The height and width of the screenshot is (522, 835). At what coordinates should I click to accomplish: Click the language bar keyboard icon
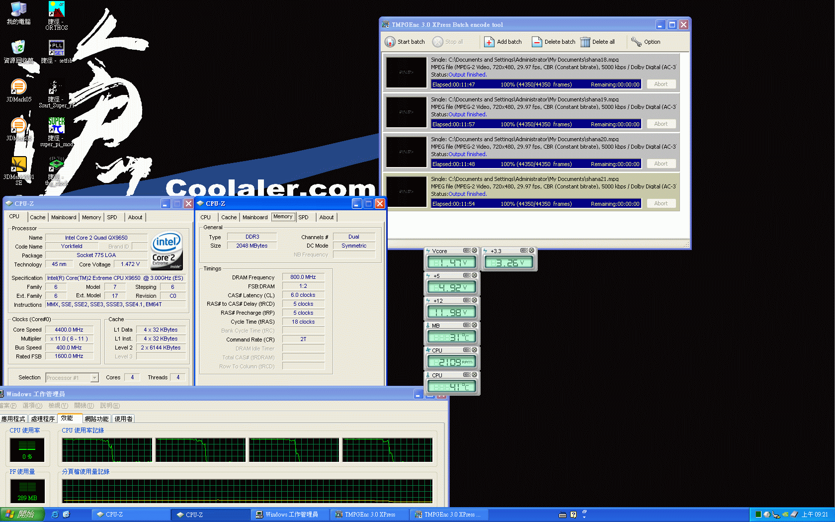563,515
